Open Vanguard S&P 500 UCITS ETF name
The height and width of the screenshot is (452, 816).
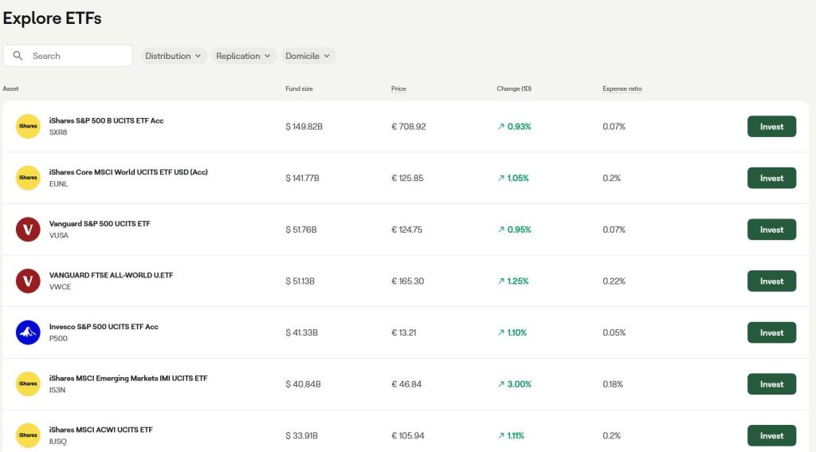click(100, 224)
